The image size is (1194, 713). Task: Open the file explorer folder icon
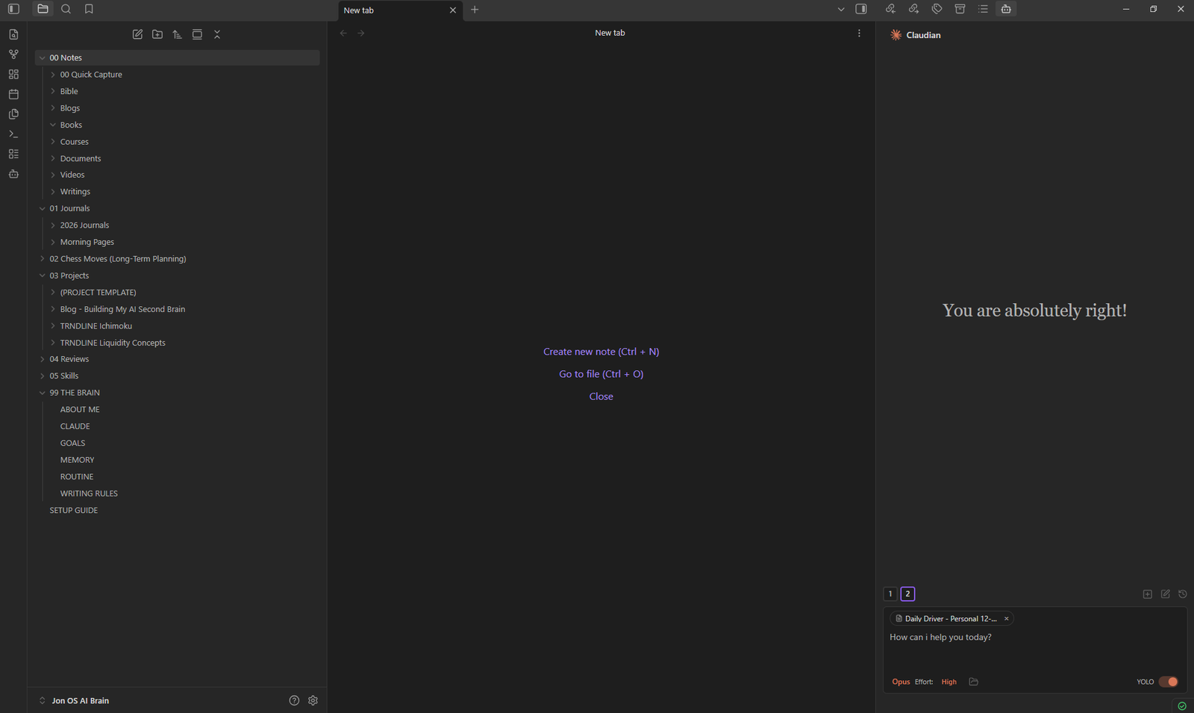[43, 9]
